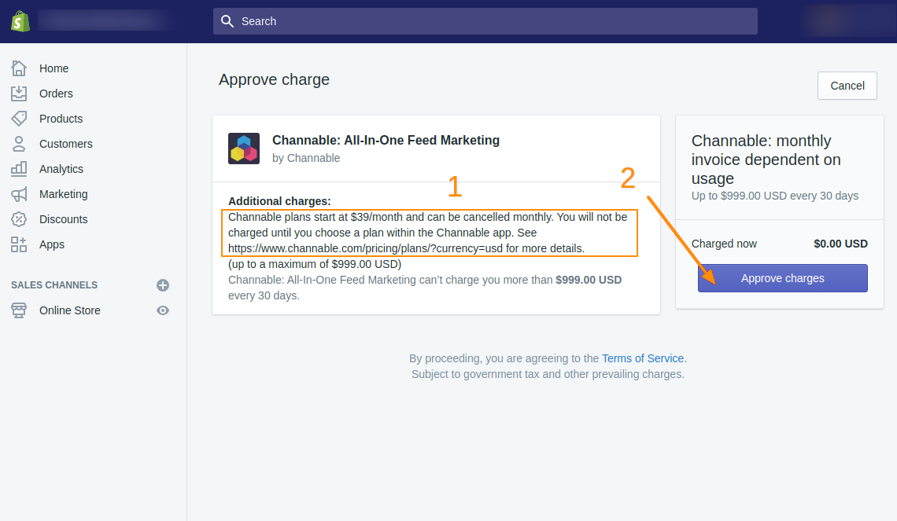Viewport: 897px width, 521px height.
Task: Click the Shopify logo icon
Action: click(20, 21)
